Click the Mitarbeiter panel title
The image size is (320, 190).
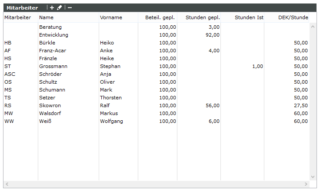[x=22, y=7]
